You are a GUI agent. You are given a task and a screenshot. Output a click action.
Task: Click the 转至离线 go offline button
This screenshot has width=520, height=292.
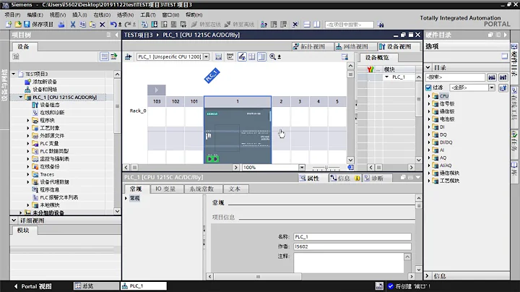[x=239, y=25]
